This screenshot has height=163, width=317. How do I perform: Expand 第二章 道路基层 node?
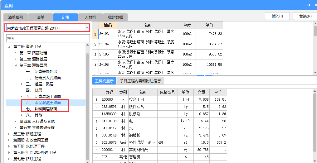tap(15, 59)
